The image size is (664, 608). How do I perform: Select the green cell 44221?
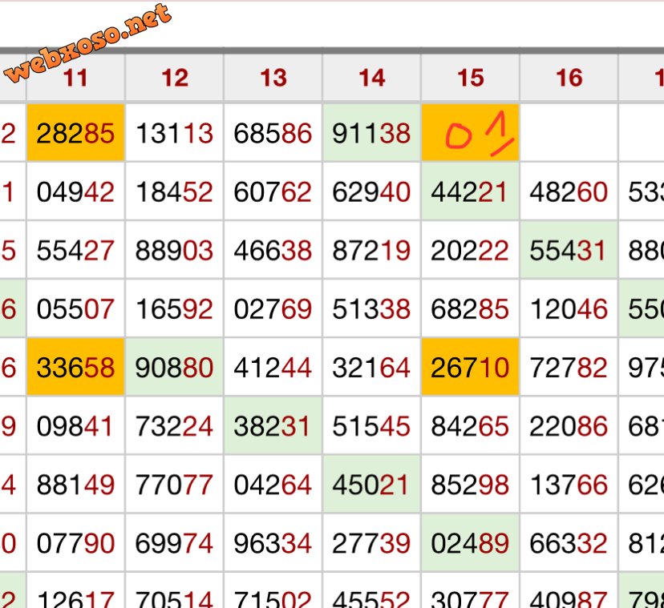pos(470,191)
